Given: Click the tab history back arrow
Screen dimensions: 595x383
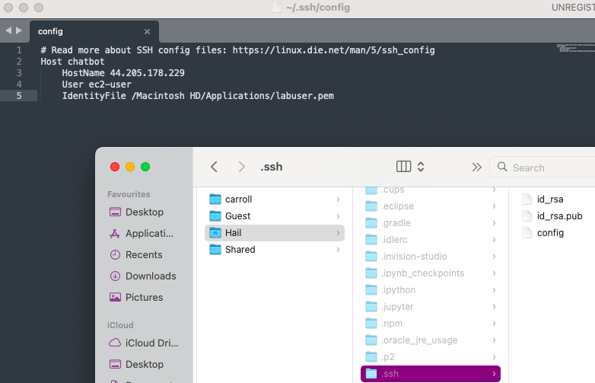Looking at the screenshot, I should pyautogui.click(x=8, y=30).
